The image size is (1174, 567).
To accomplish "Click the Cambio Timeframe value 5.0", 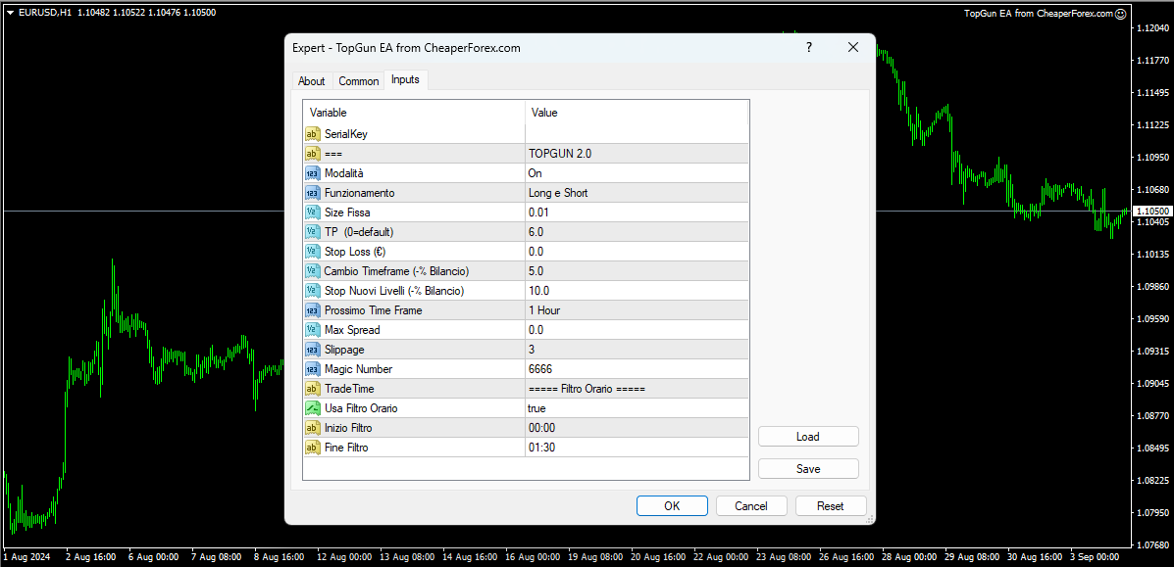I will point(637,271).
